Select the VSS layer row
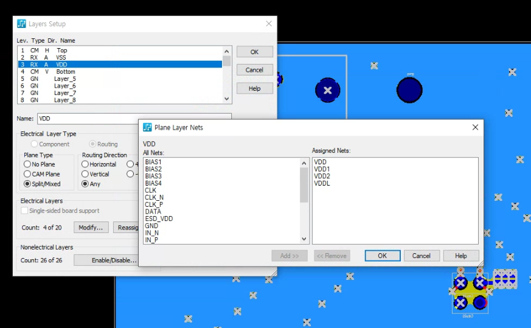The image size is (531, 328). (x=61, y=57)
